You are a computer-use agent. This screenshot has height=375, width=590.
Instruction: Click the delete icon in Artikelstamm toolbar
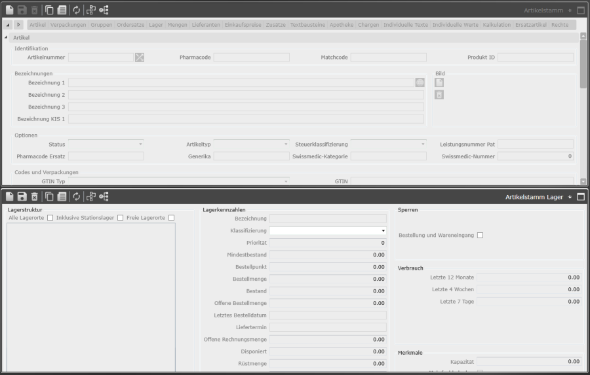[34, 10]
